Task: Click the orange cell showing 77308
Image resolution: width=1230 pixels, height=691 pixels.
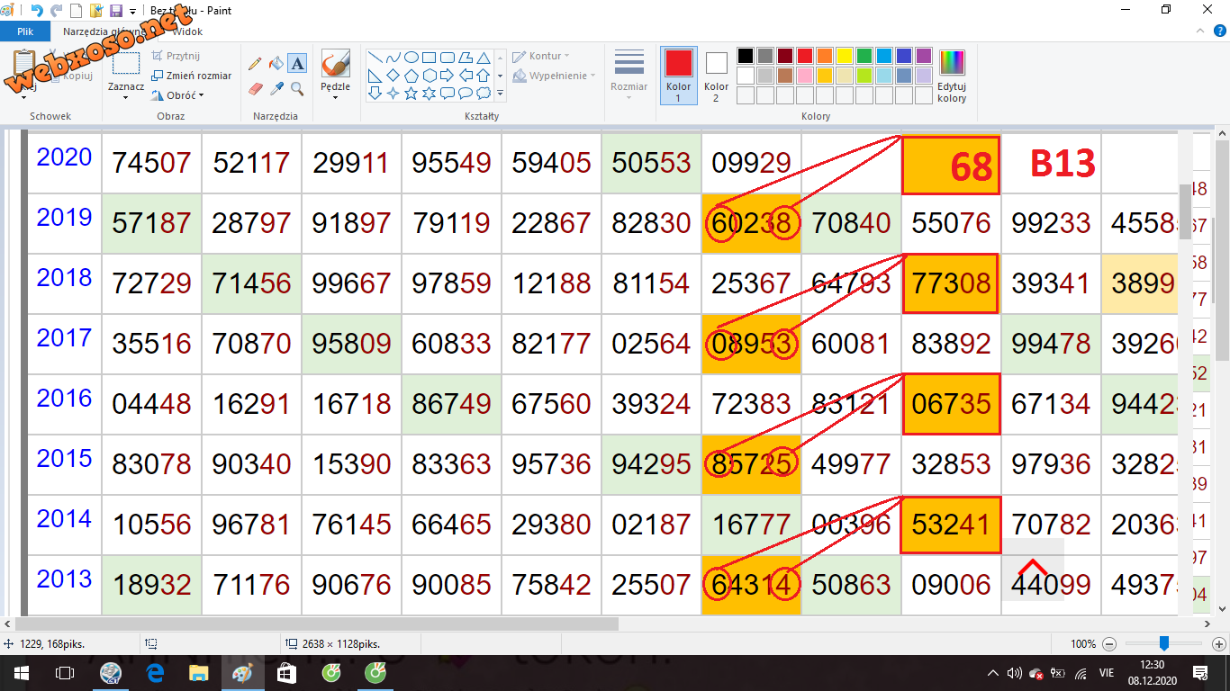Action: tap(951, 283)
